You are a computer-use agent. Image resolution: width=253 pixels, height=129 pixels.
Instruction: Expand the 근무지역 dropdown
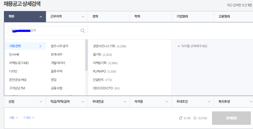tap(67, 17)
